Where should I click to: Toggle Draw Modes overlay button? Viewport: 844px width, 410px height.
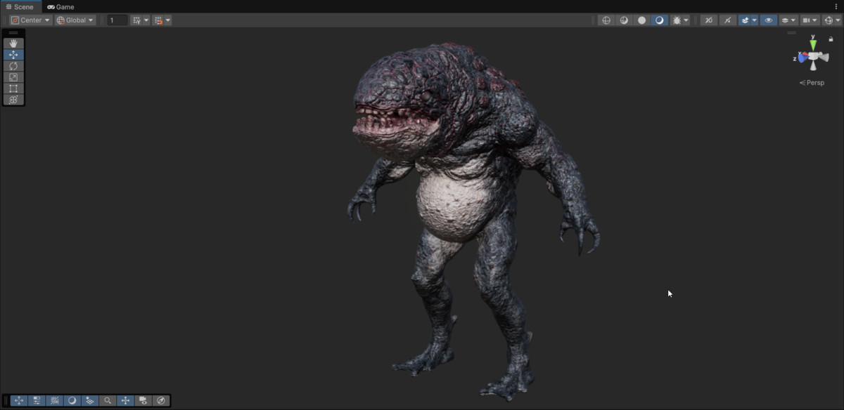[72, 401]
